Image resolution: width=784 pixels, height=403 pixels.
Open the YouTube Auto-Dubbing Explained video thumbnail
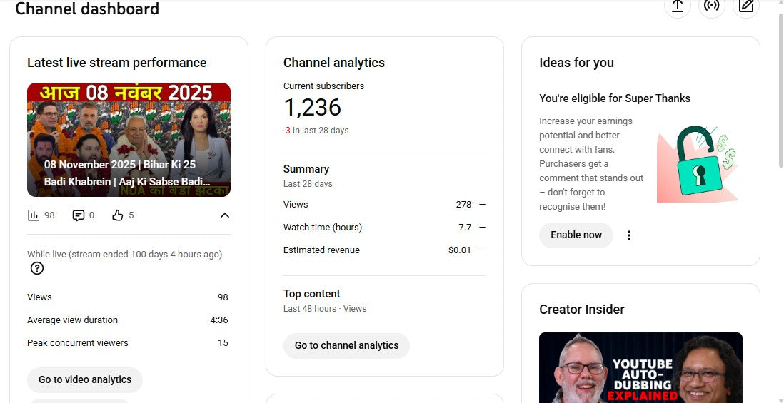coord(640,368)
